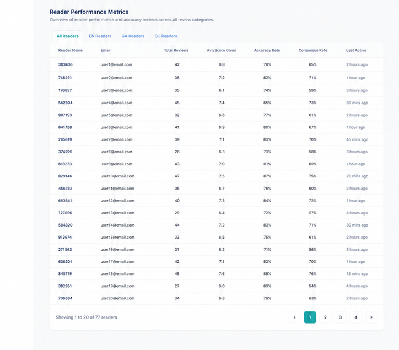Open the GA Readers tab
Image resolution: width=399 pixels, height=350 pixels.
[133, 36]
